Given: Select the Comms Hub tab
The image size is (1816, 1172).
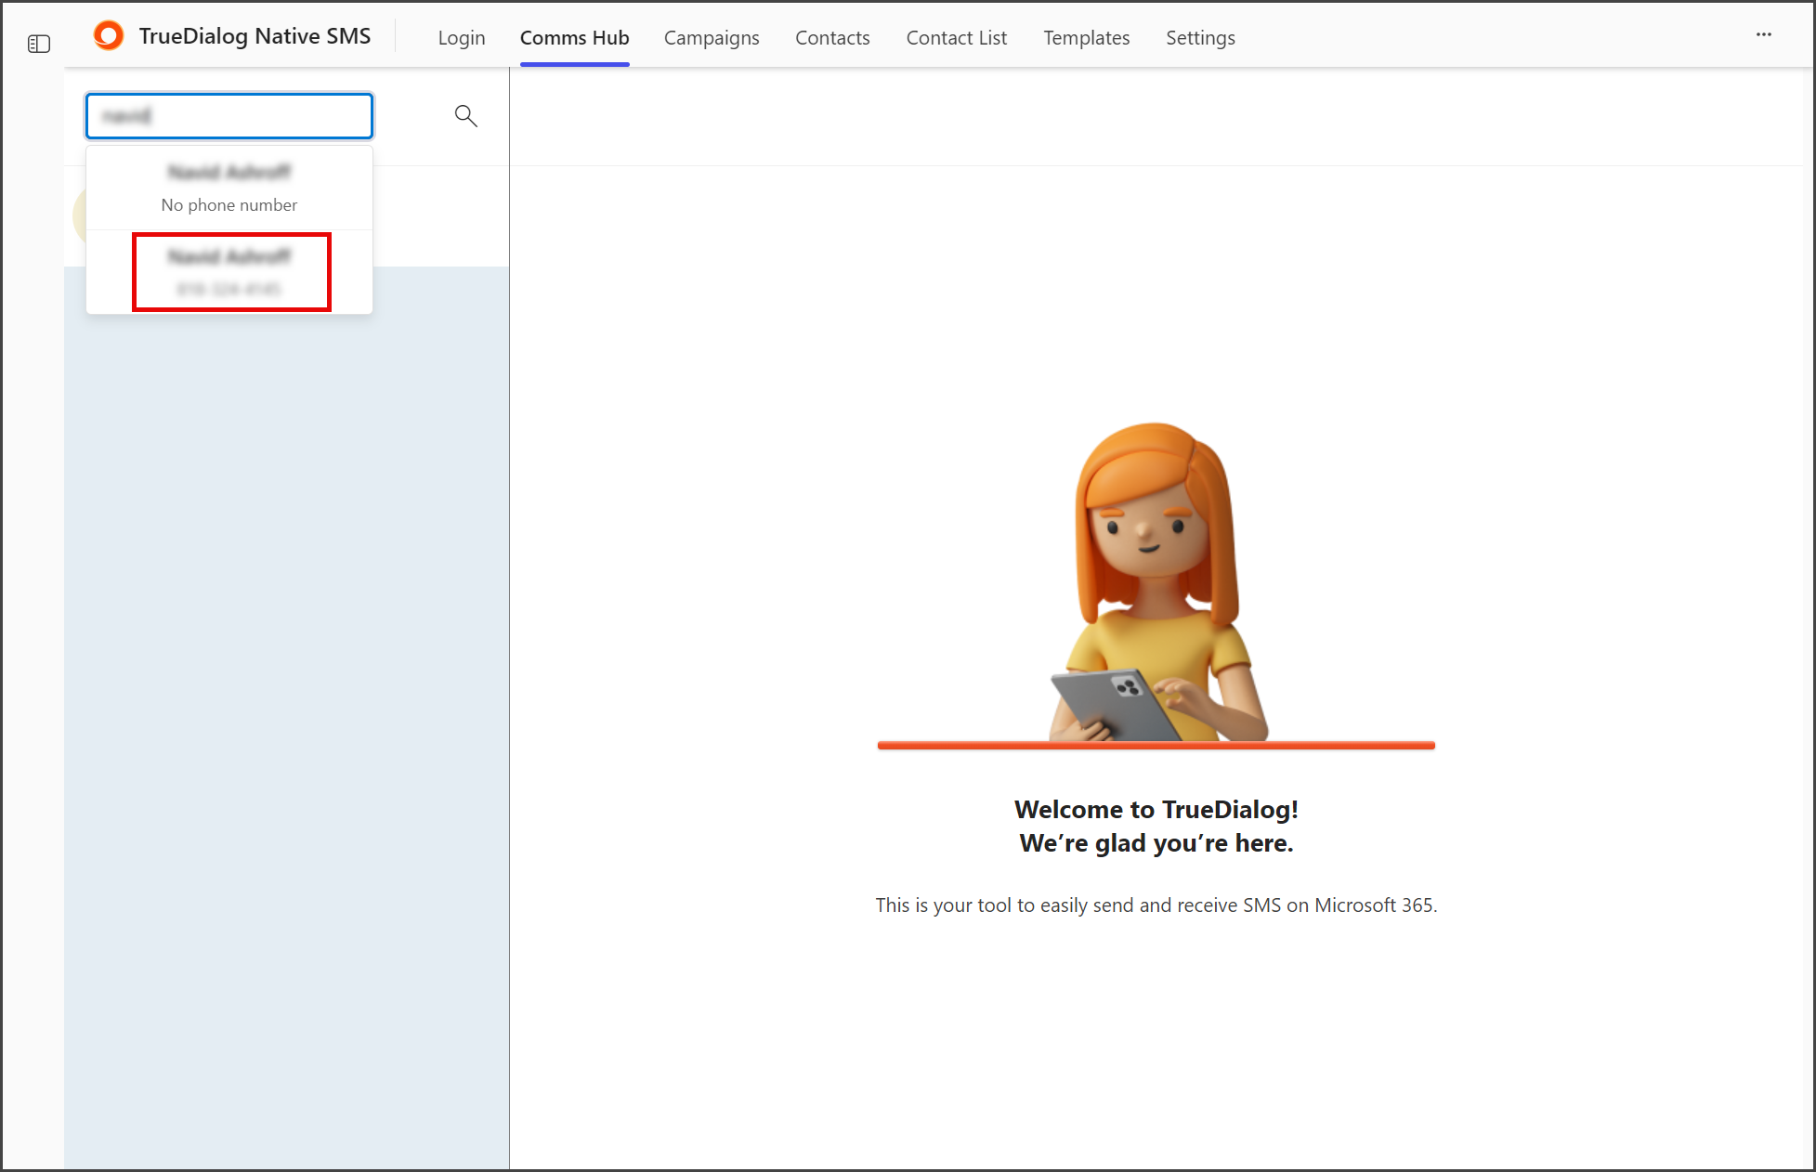Looking at the screenshot, I should [x=575, y=38].
